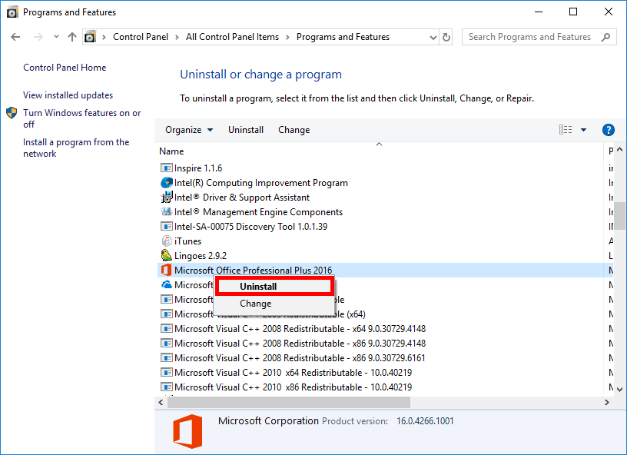Viewport: 627px width, 455px height.
Task: Click the vertical scrollbar down arrow
Action: pyautogui.click(x=620, y=390)
